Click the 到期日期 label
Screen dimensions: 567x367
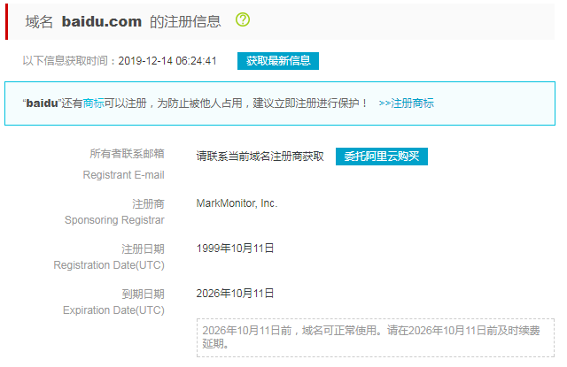coord(143,294)
